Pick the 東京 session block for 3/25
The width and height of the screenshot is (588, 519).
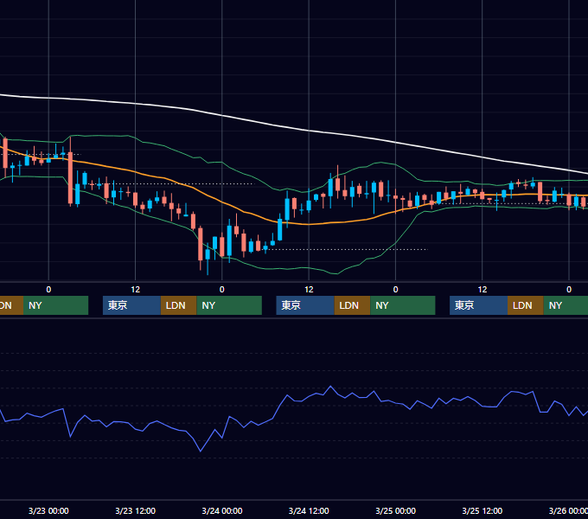[478, 305]
